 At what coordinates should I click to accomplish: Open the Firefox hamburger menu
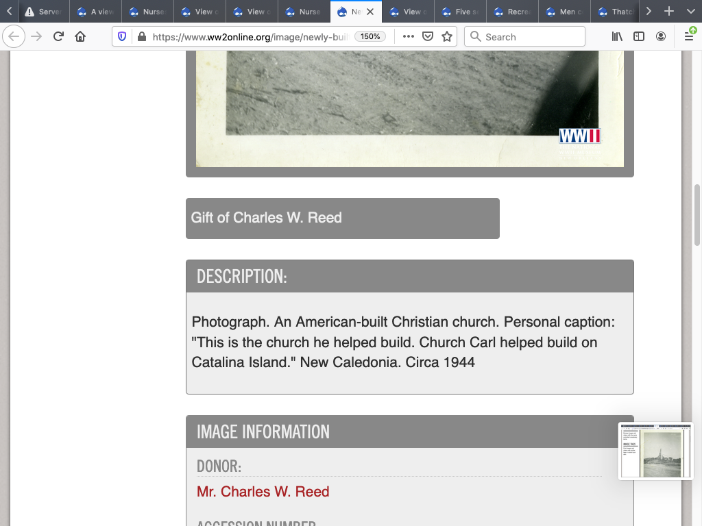click(689, 37)
